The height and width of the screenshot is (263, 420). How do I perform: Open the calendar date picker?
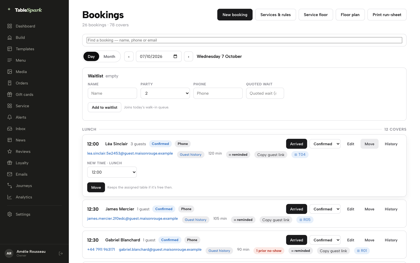point(175,56)
